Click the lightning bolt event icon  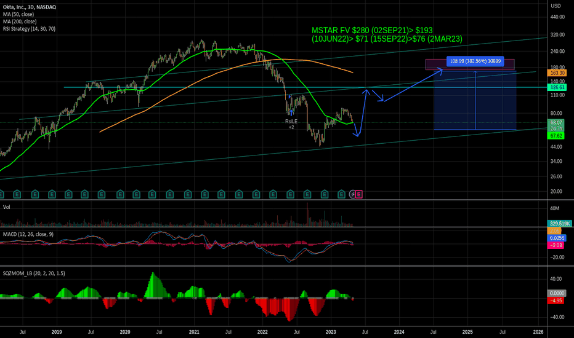[352, 194]
